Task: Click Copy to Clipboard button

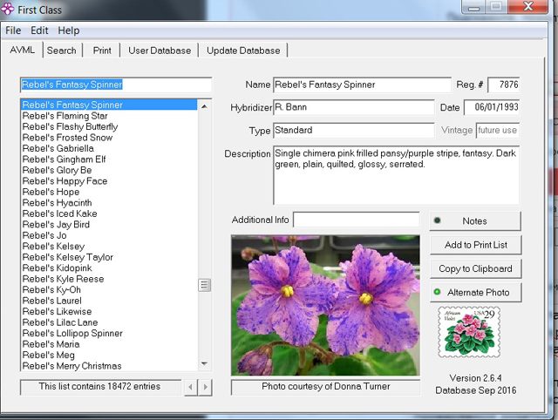Action: tap(476, 268)
